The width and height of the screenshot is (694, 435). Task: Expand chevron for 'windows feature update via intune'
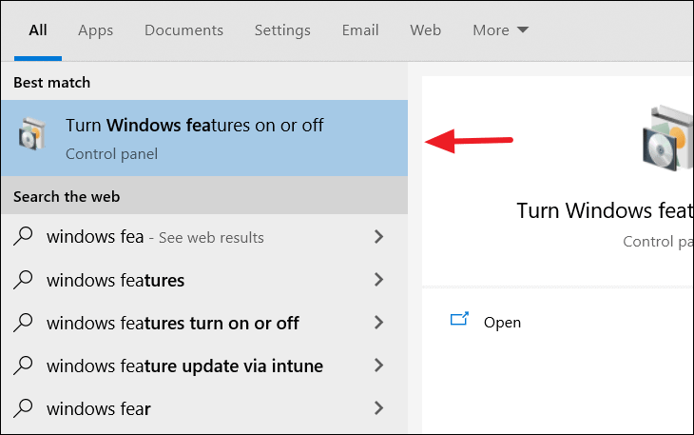click(378, 366)
